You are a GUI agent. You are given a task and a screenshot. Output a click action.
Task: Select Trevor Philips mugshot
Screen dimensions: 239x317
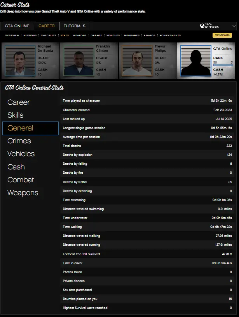pos(137,61)
